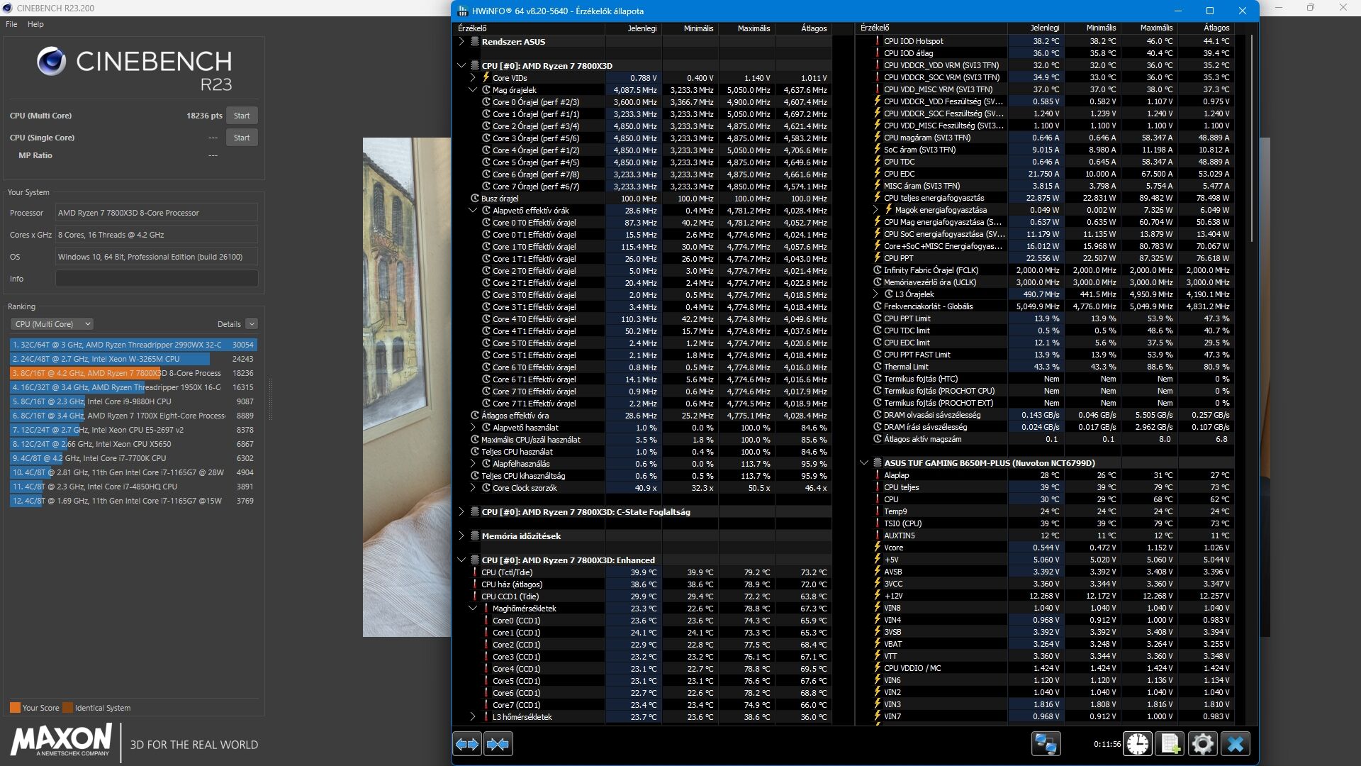
Task: Select the +12V sensor row
Action: 1046,596
